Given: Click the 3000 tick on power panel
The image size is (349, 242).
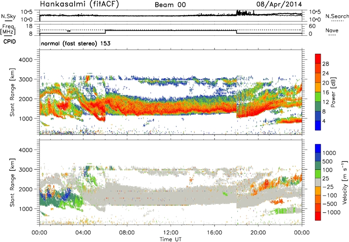Looking at the screenshot, I should (25, 80).
